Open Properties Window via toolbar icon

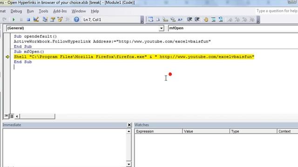[x=53, y=19]
